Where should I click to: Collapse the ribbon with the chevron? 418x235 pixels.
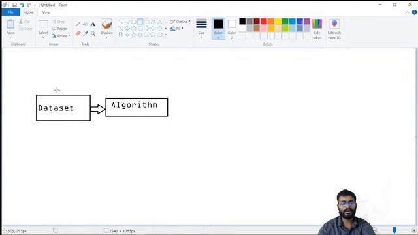pyautogui.click(x=407, y=12)
